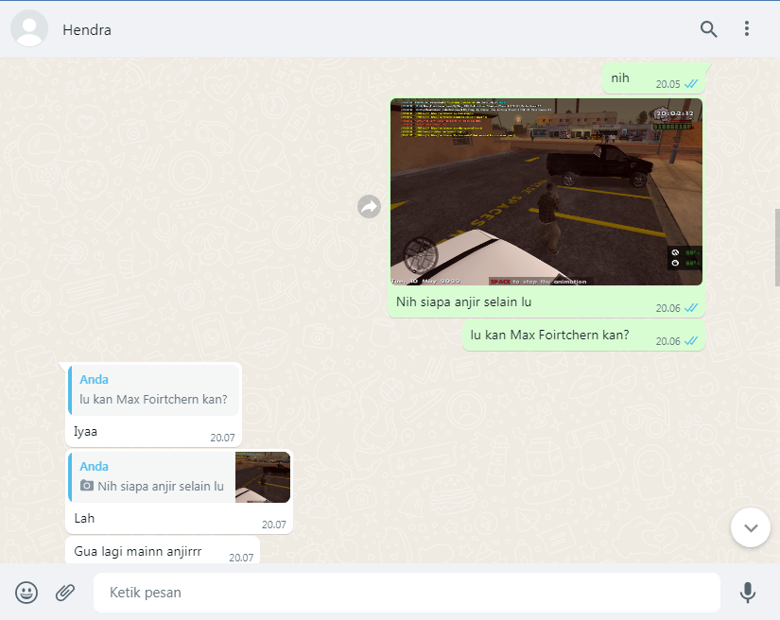
Task: Click the sent 'lu kan Max Foirtchern kan?' bubble
Action: [x=583, y=336]
